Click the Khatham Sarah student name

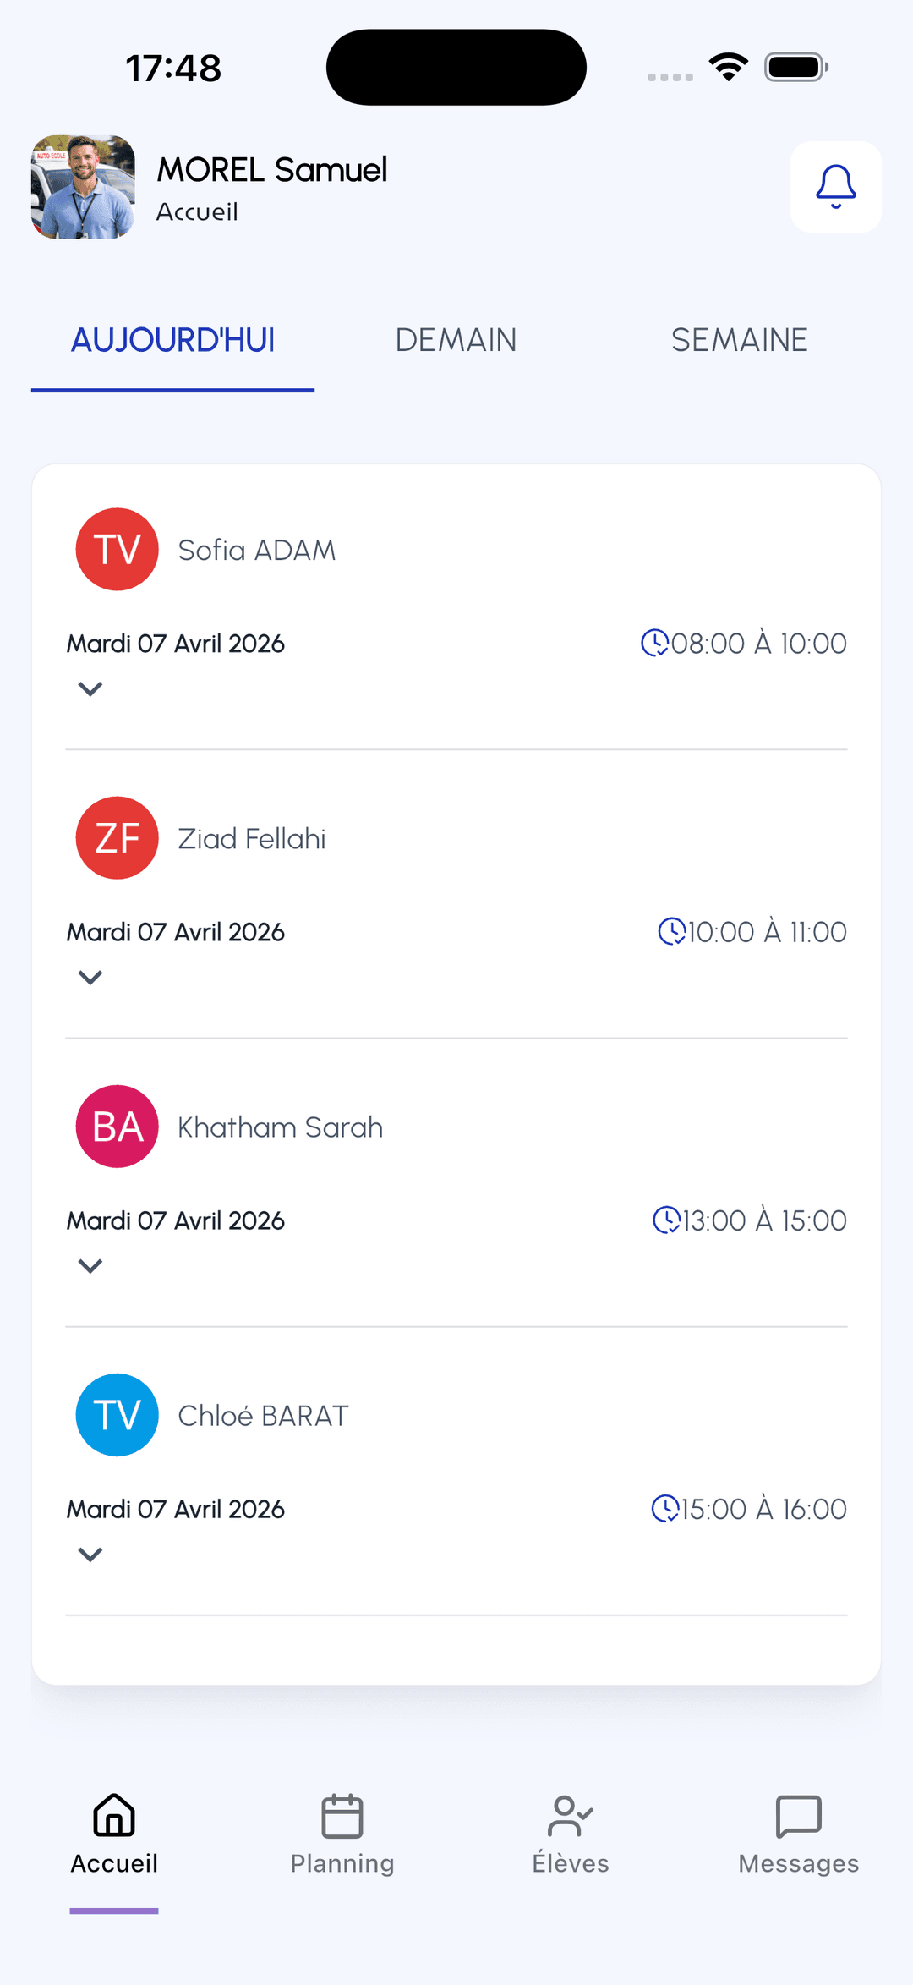(280, 1127)
